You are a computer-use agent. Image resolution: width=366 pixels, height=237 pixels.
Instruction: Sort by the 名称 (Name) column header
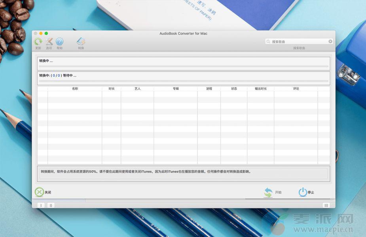[75, 89]
